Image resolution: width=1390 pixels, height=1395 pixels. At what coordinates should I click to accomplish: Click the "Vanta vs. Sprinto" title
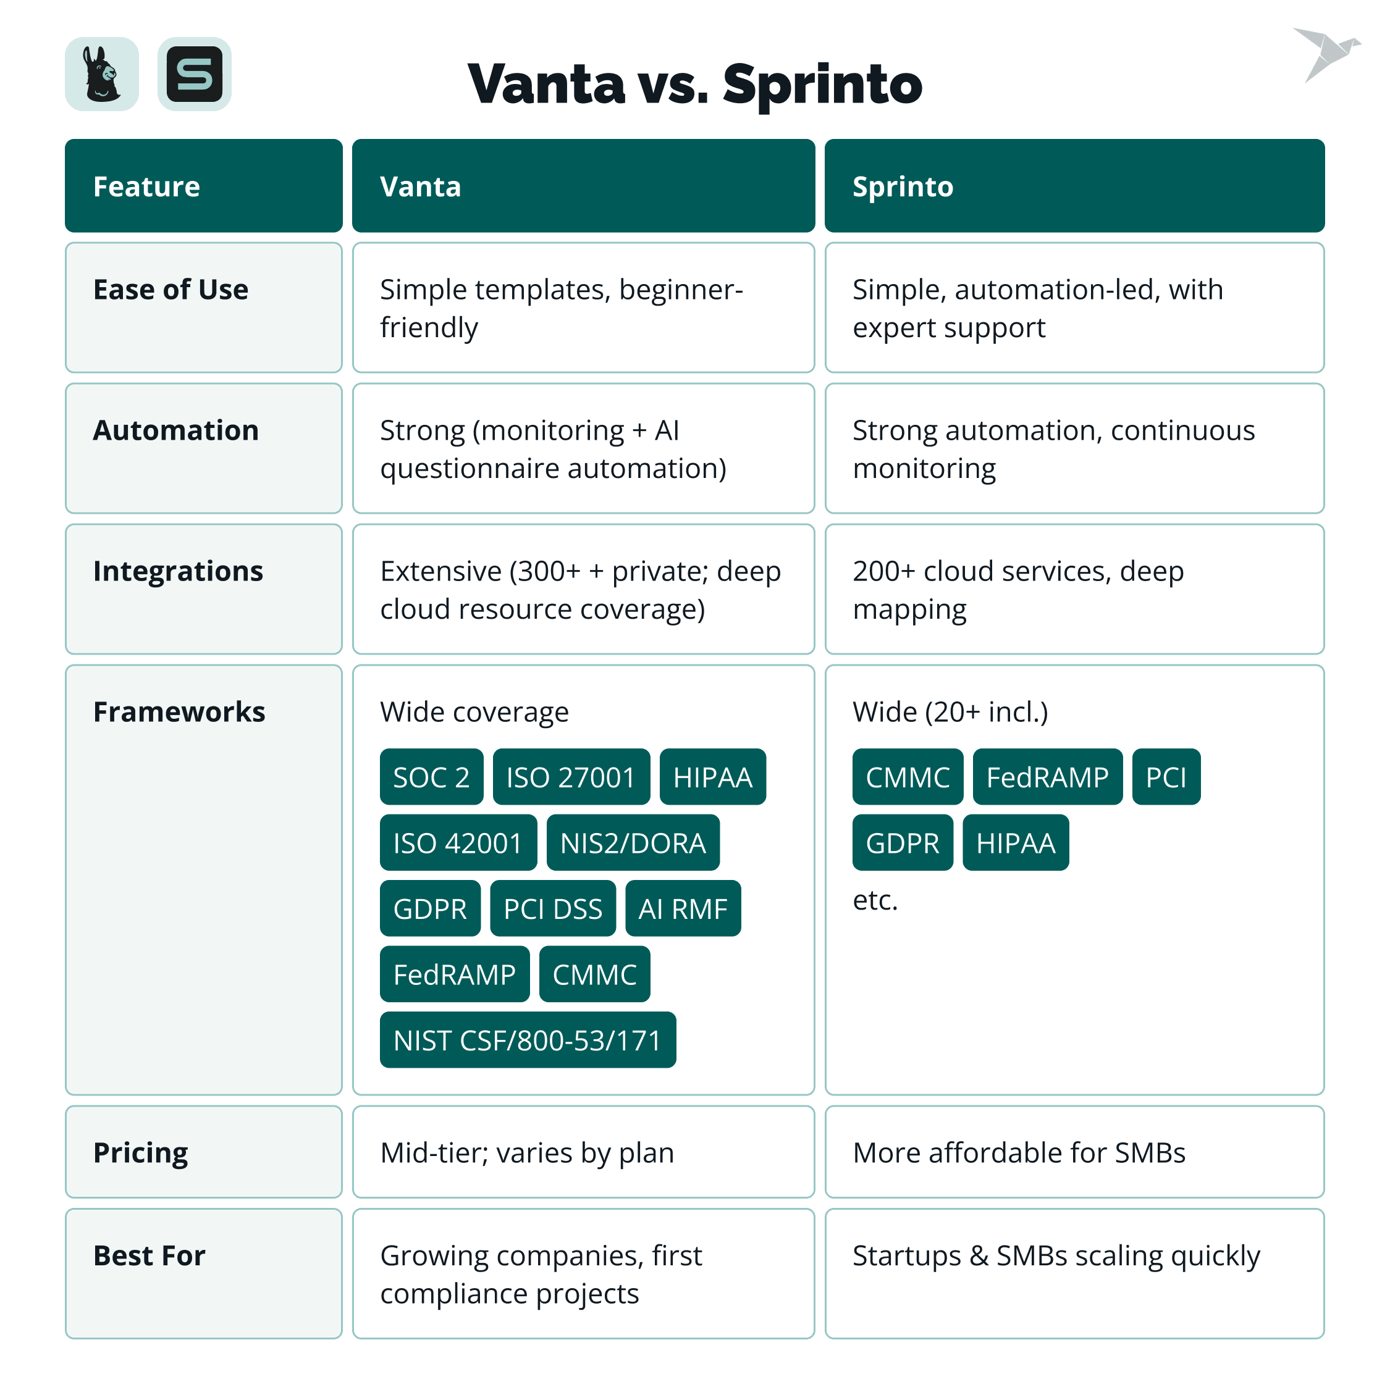tap(695, 84)
